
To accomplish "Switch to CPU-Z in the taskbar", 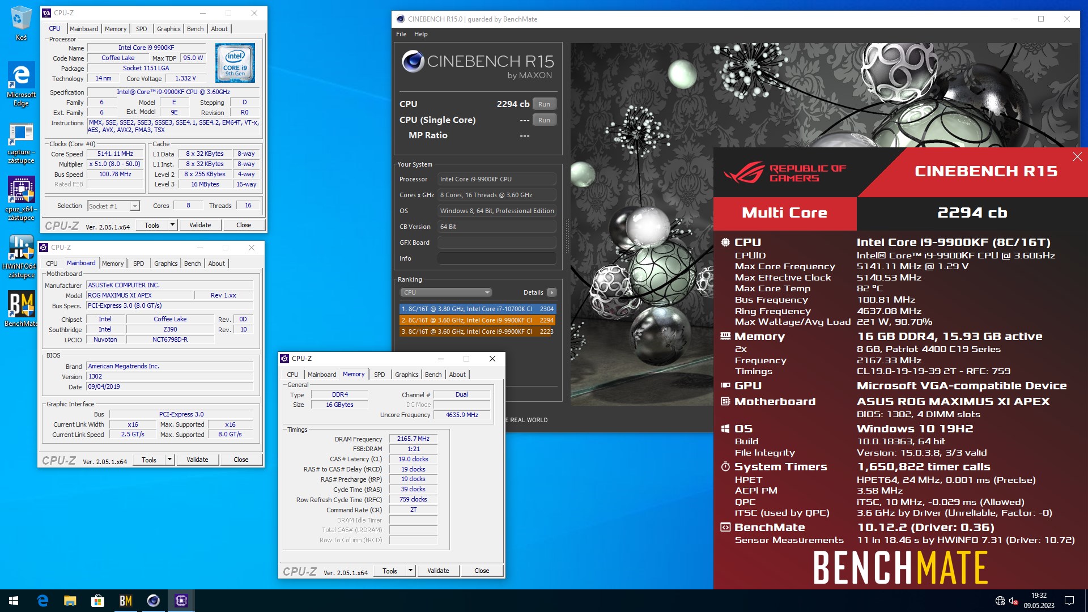I will 181,601.
